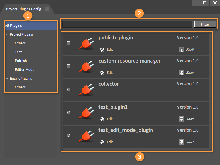This screenshot has height=165, width=220.
Task: Disable the publish_plugin checkbox
Action: pyautogui.click(x=68, y=43)
